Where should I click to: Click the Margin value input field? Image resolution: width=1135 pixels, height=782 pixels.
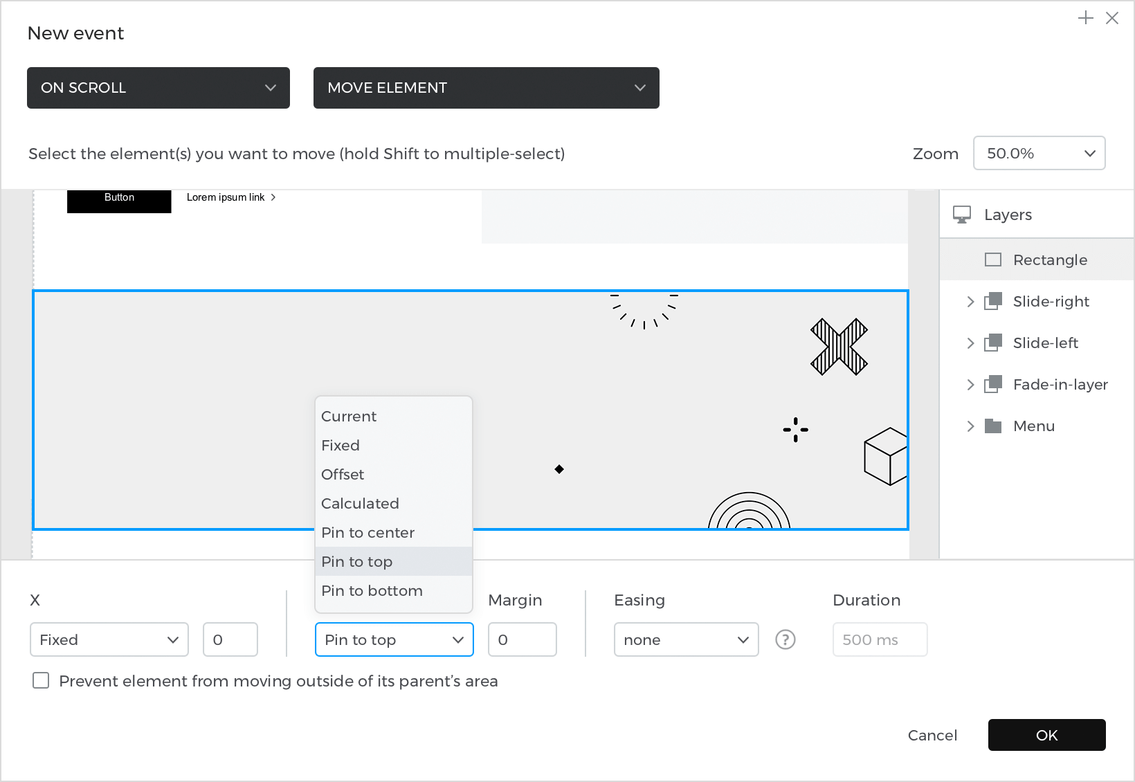click(522, 639)
